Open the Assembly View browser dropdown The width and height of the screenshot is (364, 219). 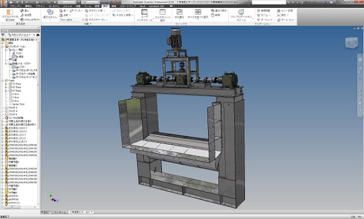[x=21, y=35]
